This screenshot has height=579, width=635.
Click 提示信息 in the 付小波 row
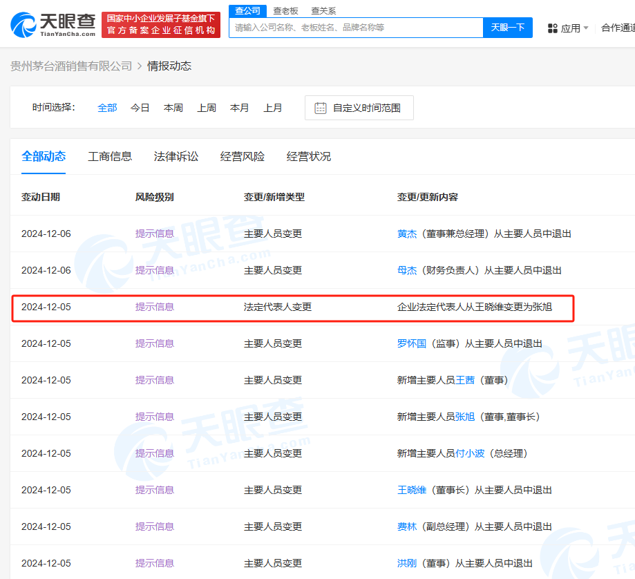pyautogui.click(x=155, y=453)
